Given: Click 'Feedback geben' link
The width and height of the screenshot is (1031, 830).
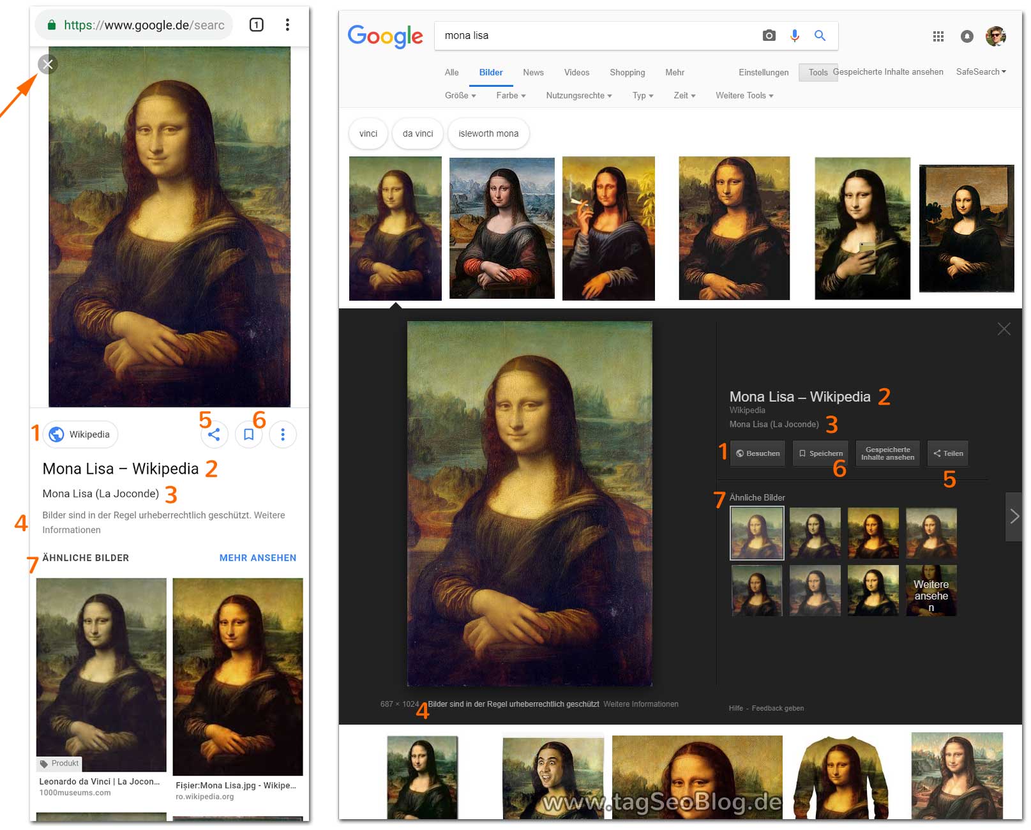Looking at the screenshot, I should click(x=778, y=708).
